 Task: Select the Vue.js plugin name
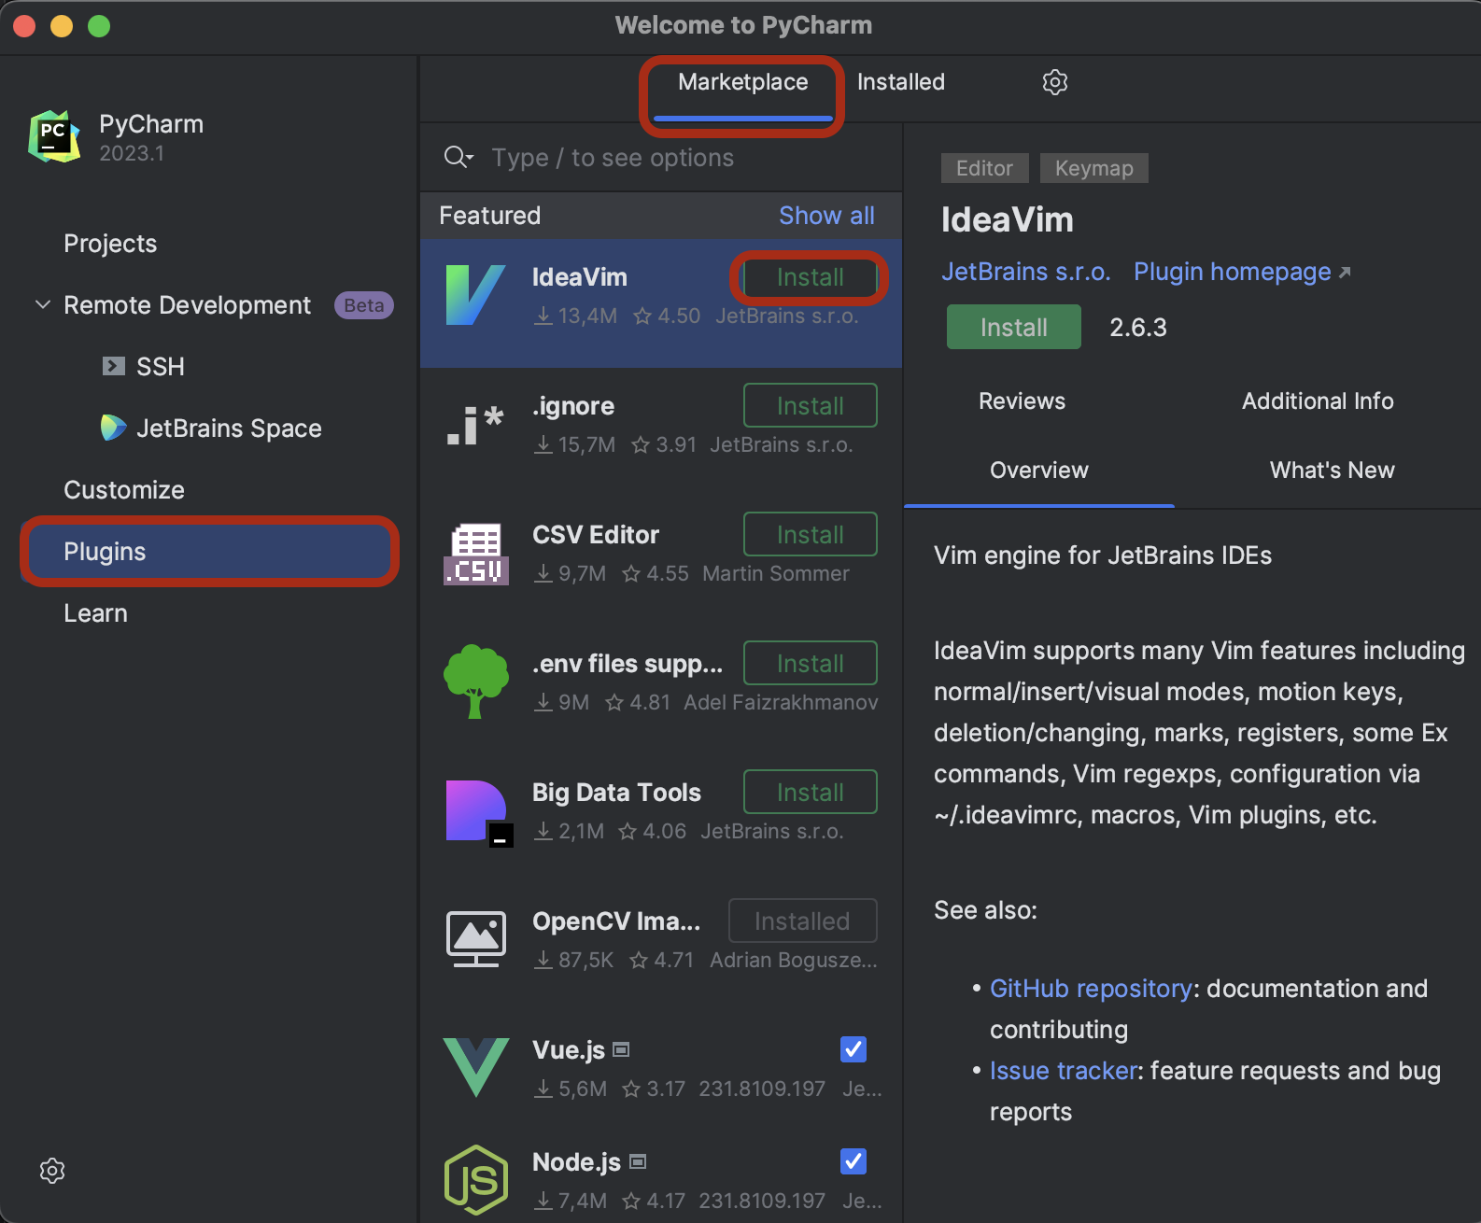coord(569,1050)
